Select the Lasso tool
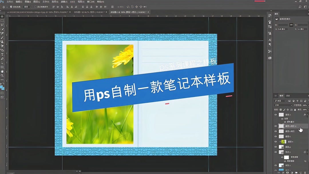309x174 pixels. 2,24
